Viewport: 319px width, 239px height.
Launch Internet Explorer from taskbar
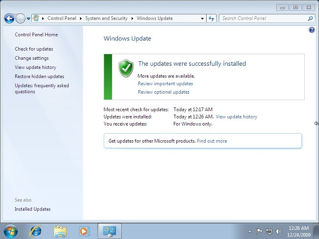(x=35, y=231)
